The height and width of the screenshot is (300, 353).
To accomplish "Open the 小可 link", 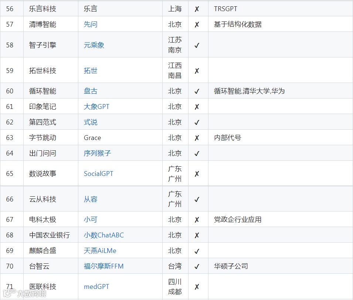I will click(x=91, y=220).
